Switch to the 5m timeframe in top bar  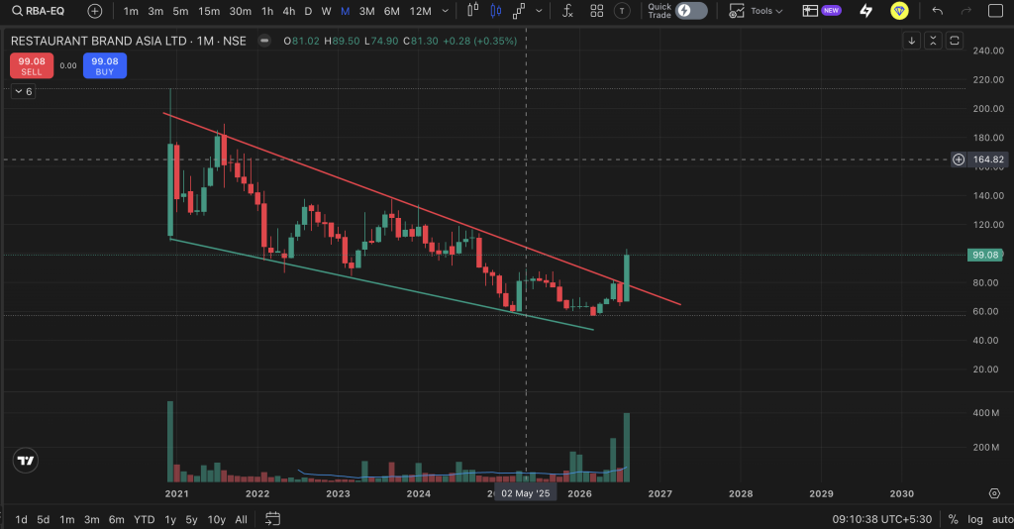180,11
